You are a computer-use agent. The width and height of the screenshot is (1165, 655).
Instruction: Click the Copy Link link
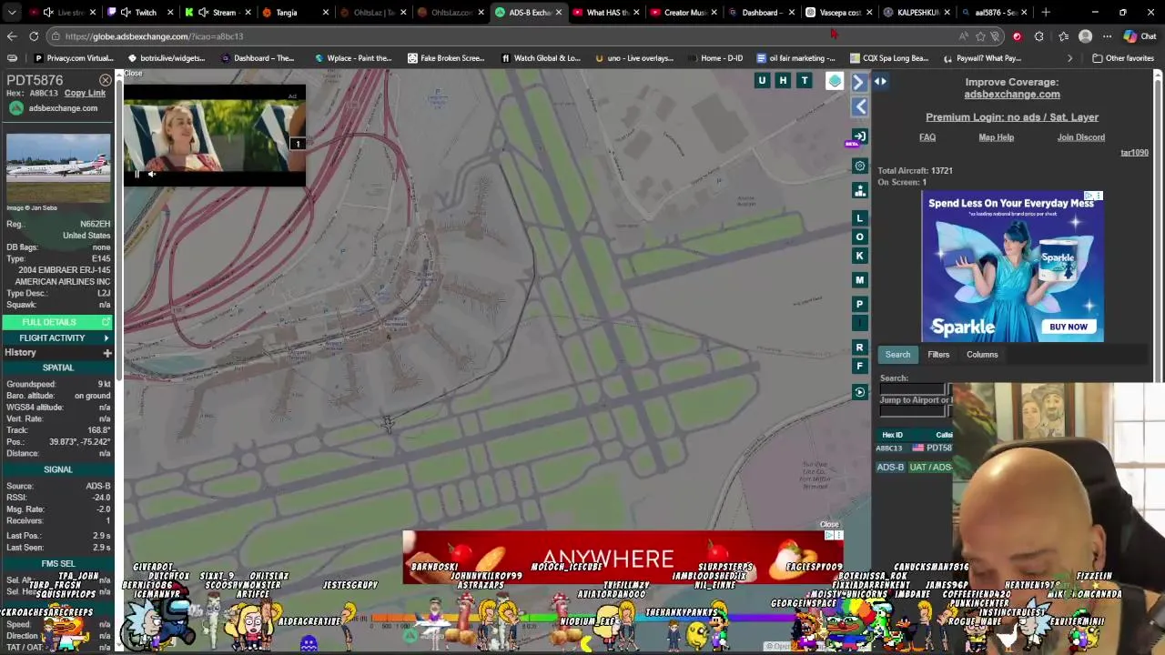tap(85, 93)
